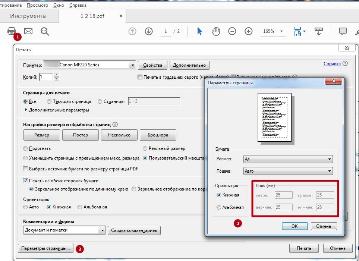Select Альбомная orientation in page setup dialog
The width and height of the screenshot is (359, 261).
[x=219, y=207]
